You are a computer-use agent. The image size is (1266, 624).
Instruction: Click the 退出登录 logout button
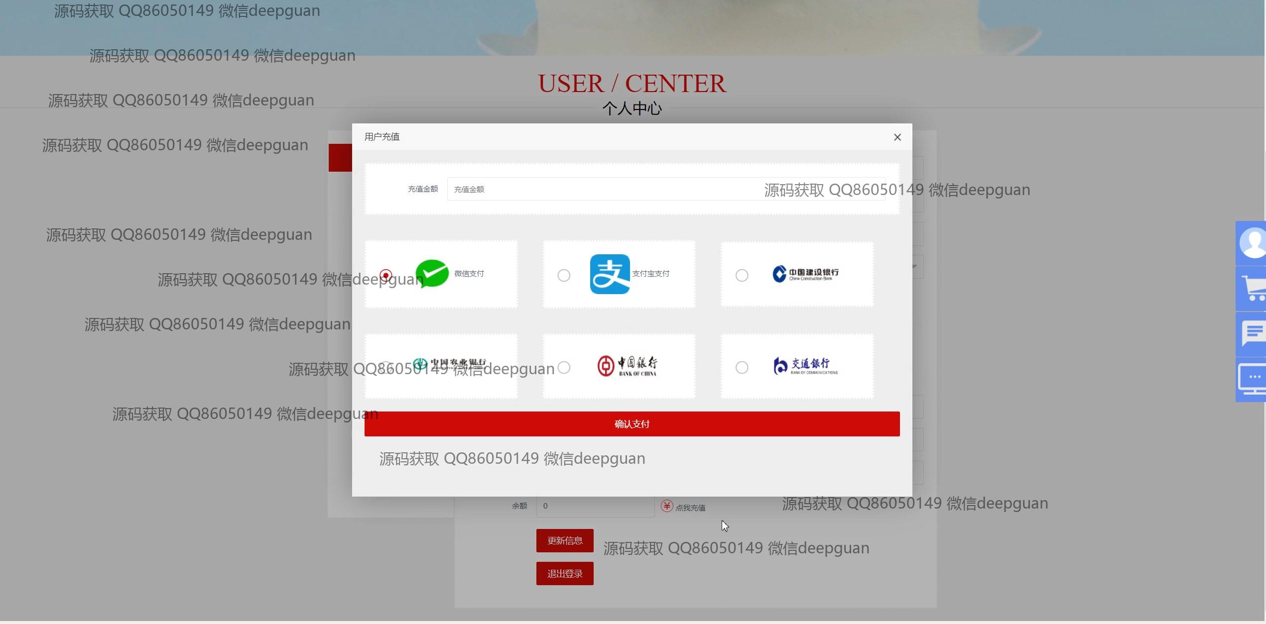pyautogui.click(x=565, y=574)
